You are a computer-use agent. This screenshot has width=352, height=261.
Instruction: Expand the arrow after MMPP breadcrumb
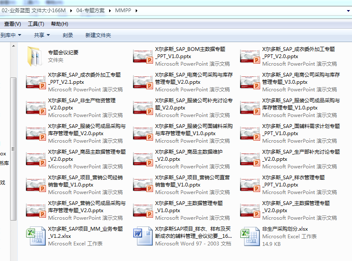pyautogui.click(x=136, y=11)
